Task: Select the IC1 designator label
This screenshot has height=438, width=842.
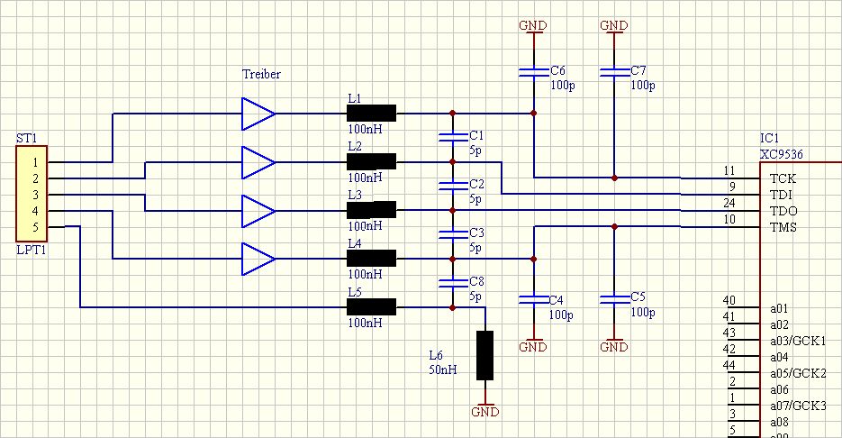Action: coord(769,138)
